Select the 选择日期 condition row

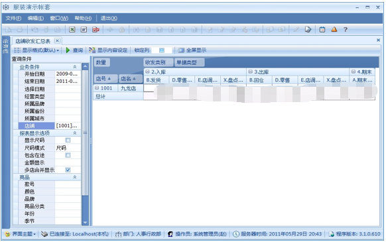[50, 89]
